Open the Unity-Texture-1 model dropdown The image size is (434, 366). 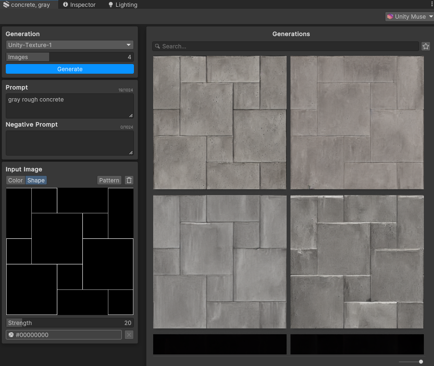pyautogui.click(x=70, y=45)
